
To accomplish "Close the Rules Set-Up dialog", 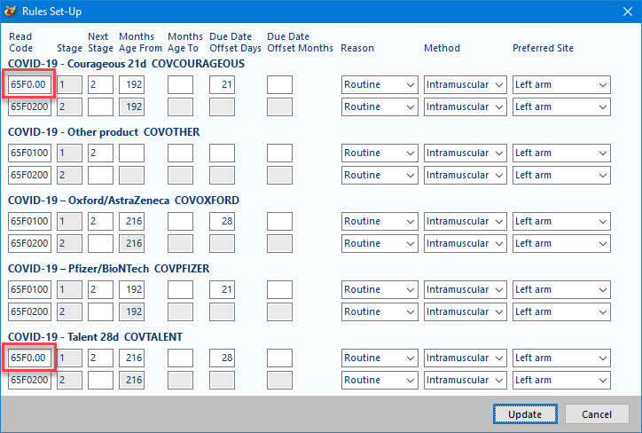I will point(628,12).
